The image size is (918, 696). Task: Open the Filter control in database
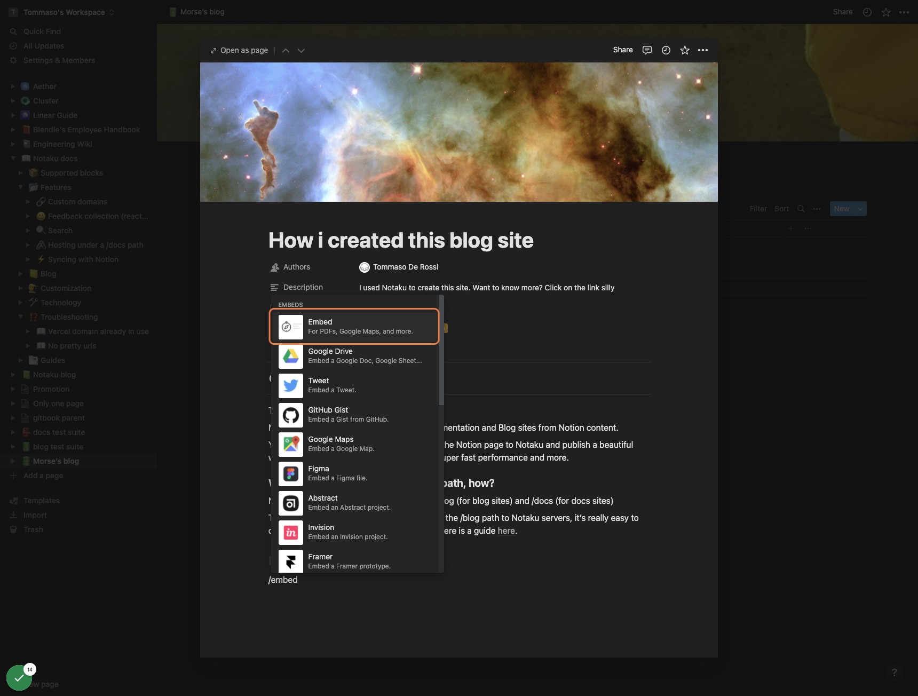coord(758,209)
